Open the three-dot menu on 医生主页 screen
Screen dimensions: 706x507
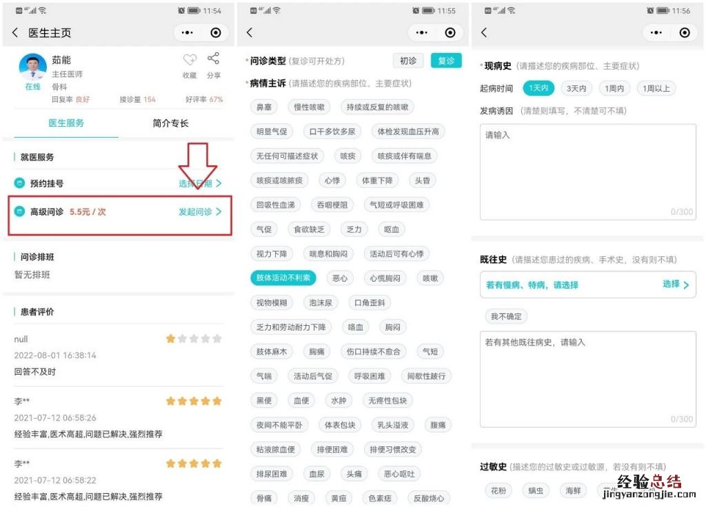188,32
